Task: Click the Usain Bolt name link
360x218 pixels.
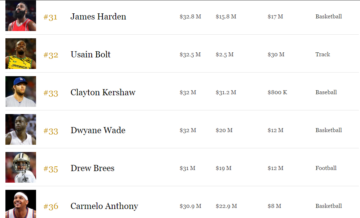Action: pos(91,54)
